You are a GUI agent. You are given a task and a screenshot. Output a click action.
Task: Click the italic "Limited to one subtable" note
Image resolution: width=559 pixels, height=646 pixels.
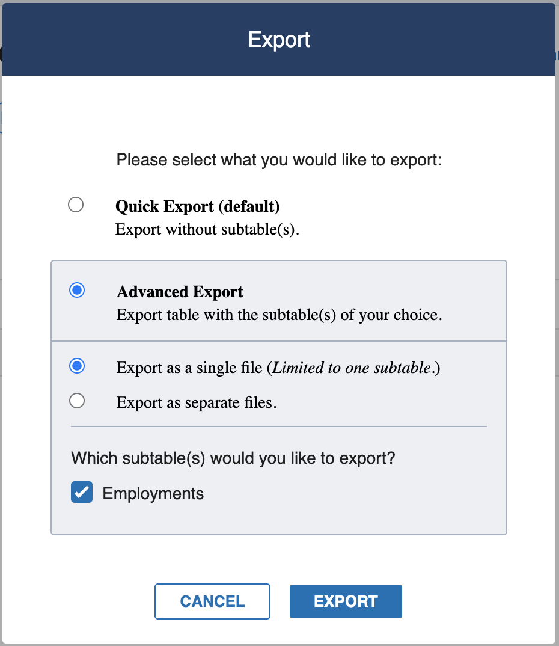(x=352, y=368)
